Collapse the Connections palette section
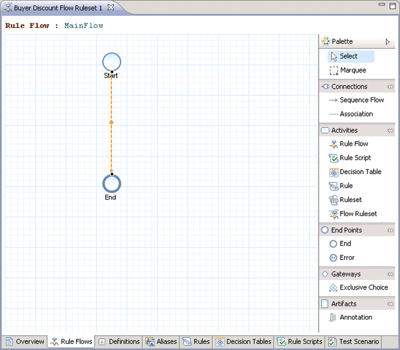Viewport: 400px width, 350px height. tap(390, 87)
